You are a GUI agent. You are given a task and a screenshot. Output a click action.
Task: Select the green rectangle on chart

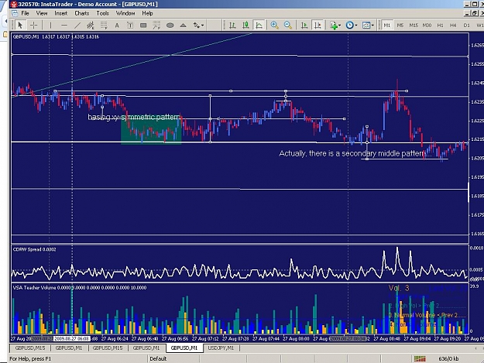[151, 132]
